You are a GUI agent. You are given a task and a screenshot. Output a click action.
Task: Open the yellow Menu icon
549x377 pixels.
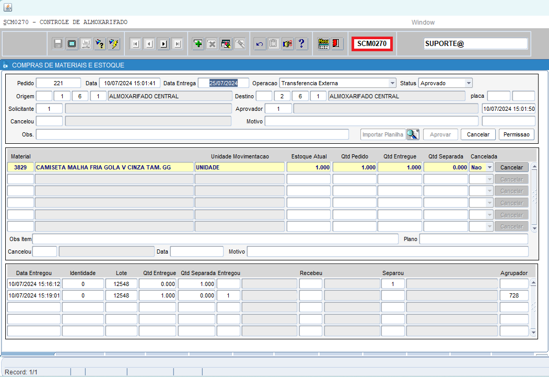(x=323, y=44)
